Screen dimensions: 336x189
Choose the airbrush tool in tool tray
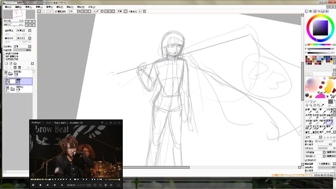pyautogui.click(x=315, y=111)
